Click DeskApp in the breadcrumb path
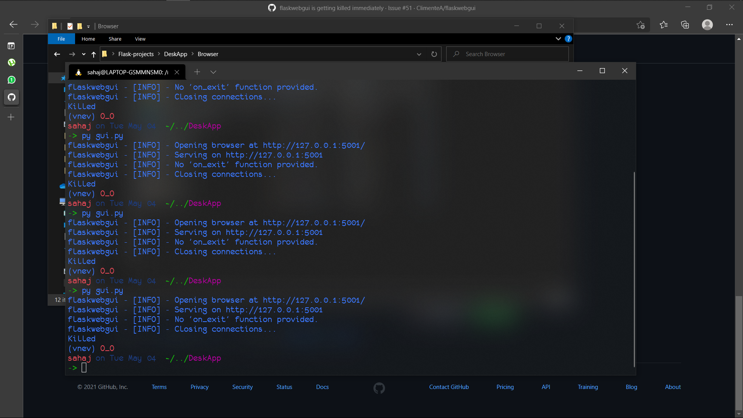Image resolution: width=743 pixels, height=418 pixels. (175, 54)
